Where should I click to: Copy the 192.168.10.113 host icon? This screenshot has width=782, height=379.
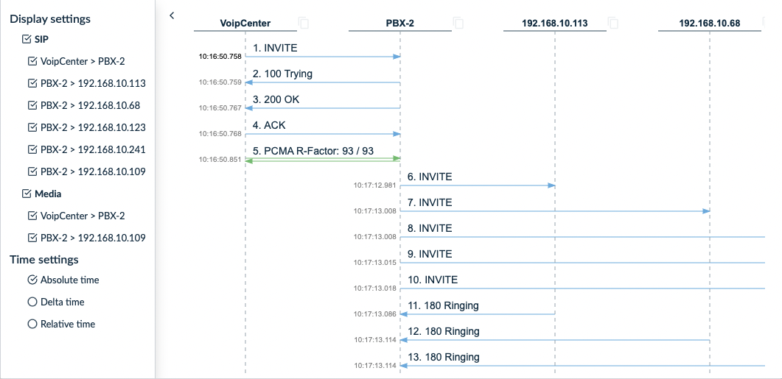pos(613,23)
